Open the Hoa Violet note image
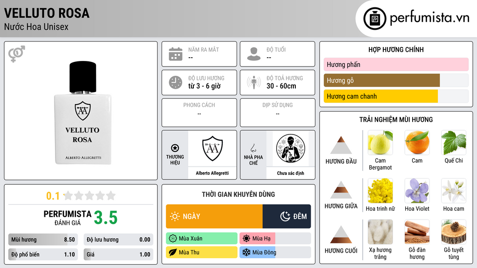477x268 pixels. (x=417, y=191)
